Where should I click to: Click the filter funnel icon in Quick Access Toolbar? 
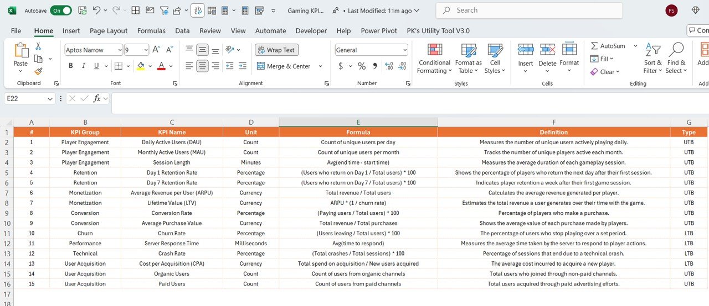[164, 10]
